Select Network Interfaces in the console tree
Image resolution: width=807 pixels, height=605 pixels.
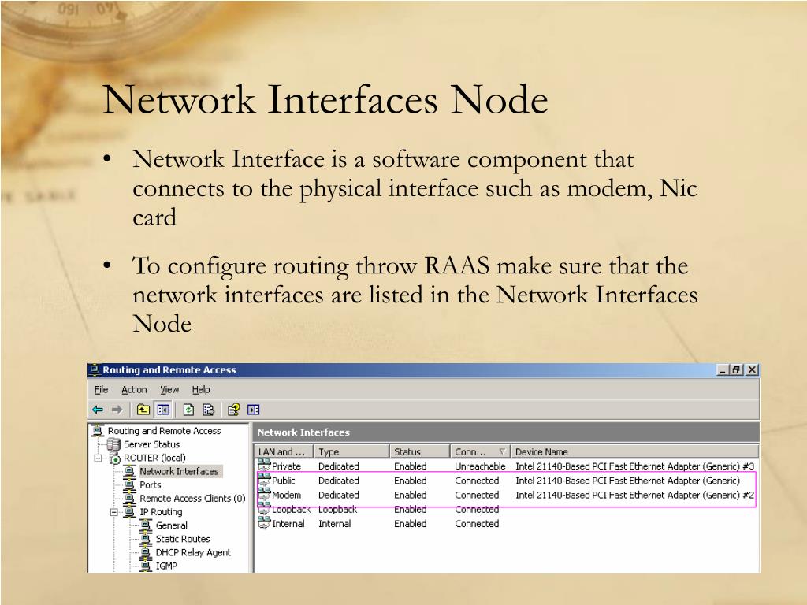coord(179,471)
